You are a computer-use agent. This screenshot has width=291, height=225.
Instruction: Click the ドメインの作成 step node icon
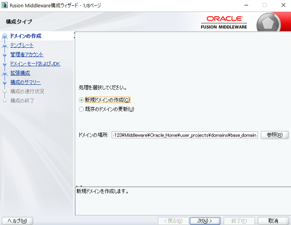(x=4, y=36)
